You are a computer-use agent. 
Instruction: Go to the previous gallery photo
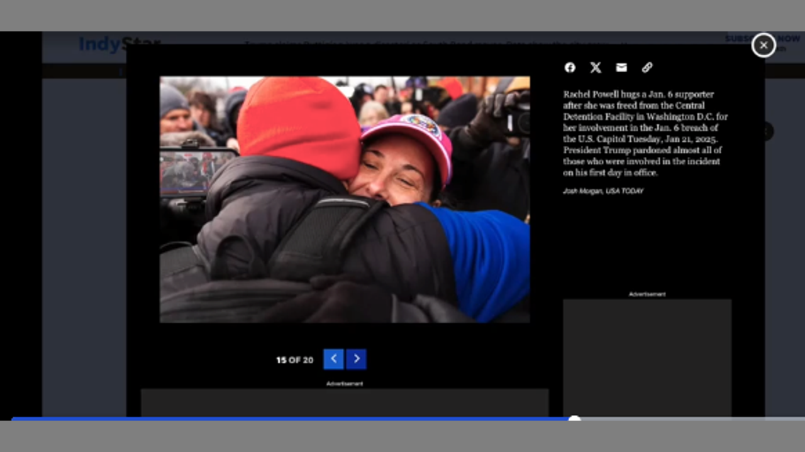(333, 358)
